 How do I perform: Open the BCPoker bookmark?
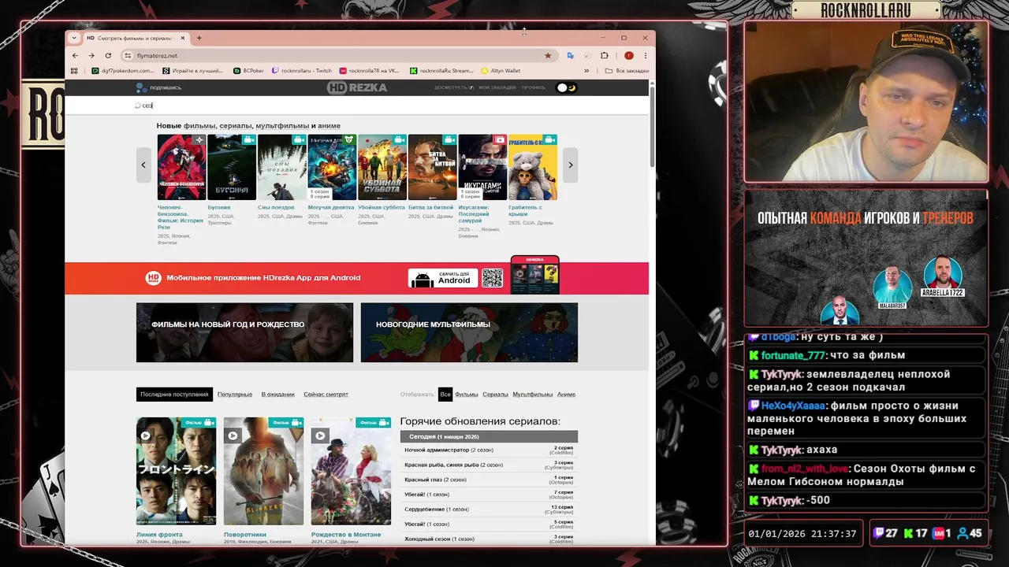[249, 70]
